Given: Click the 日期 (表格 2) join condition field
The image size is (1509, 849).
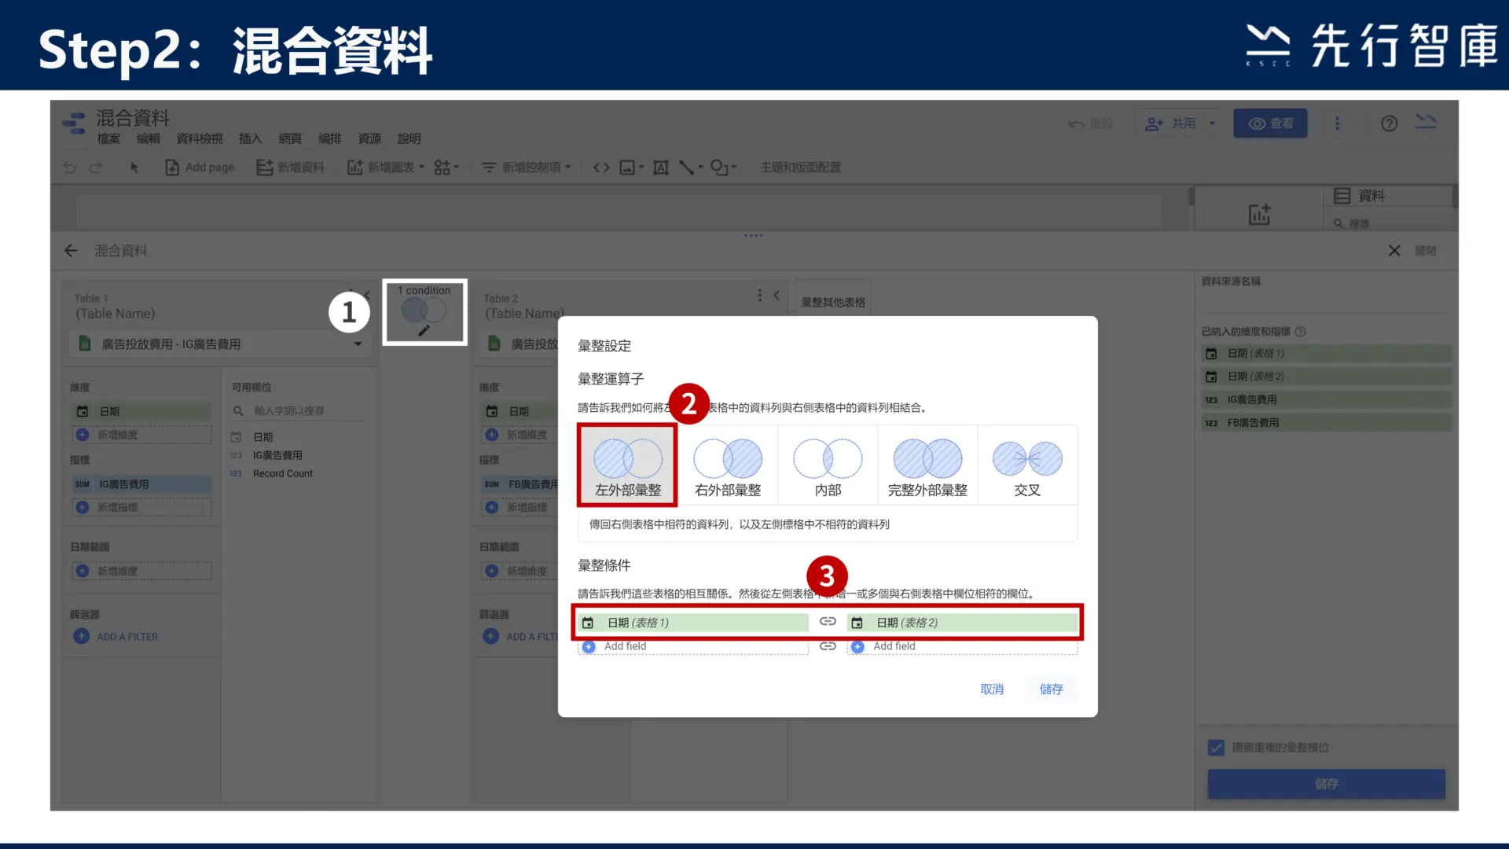Looking at the screenshot, I should (962, 623).
